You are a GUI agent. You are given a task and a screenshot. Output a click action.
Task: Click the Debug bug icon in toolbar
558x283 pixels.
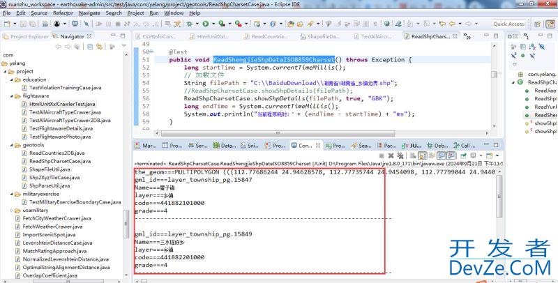(x=189, y=24)
